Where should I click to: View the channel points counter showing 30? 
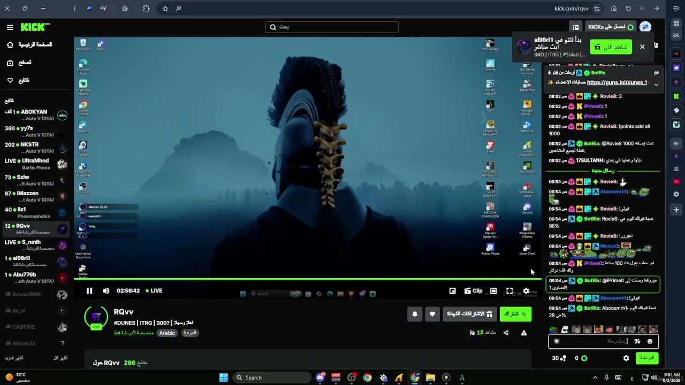click(559, 358)
